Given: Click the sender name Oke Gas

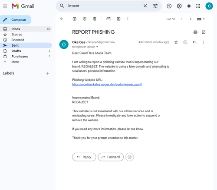Looking at the screenshot, I should pos(79,42).
